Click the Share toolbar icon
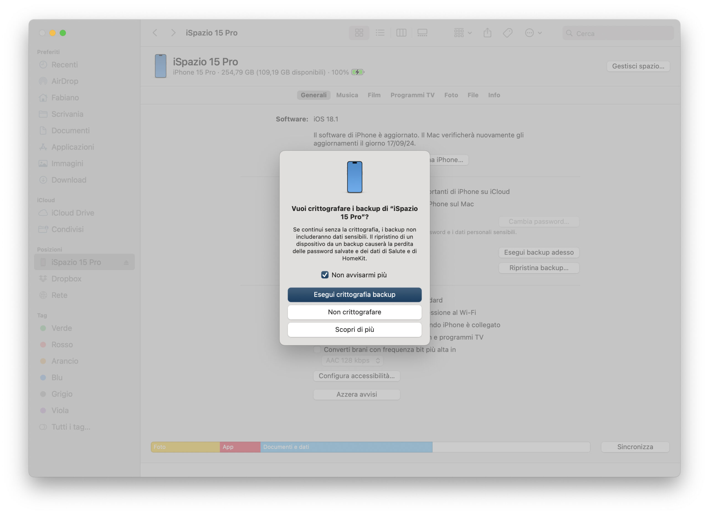The width and height of the screenshot is (709, 515). [487, 33]
